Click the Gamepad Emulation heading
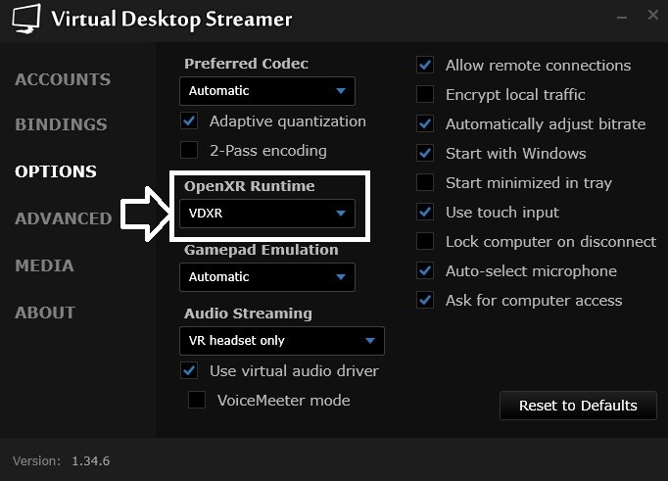This screenshot has width=668, height=481. [x=262, y=250]
